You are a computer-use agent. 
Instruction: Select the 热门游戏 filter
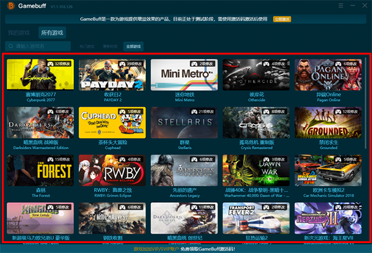point(87,47)
